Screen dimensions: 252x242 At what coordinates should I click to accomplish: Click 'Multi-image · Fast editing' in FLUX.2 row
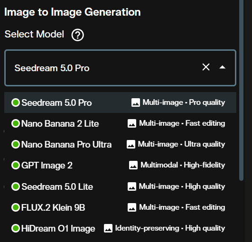(182, 207)
